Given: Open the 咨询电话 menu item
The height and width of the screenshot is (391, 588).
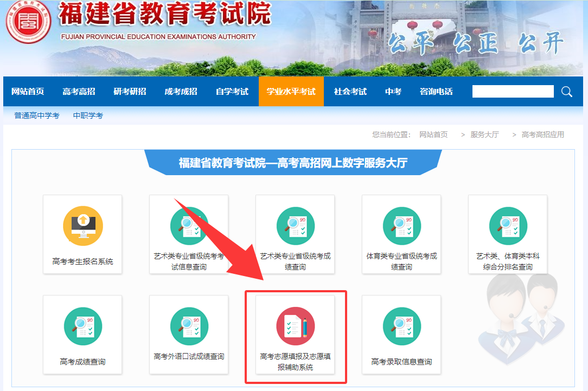Looking at the screenshot, I should 436,92.
